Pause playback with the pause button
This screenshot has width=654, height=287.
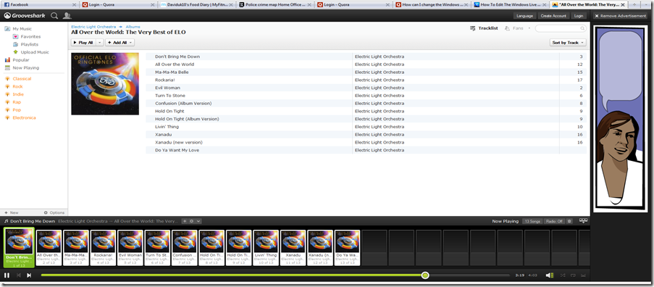[7, 275]
